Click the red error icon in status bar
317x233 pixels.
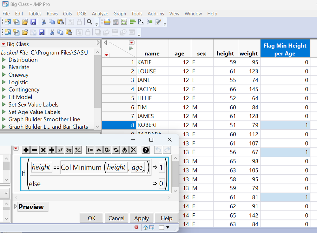tap(136, 227)
